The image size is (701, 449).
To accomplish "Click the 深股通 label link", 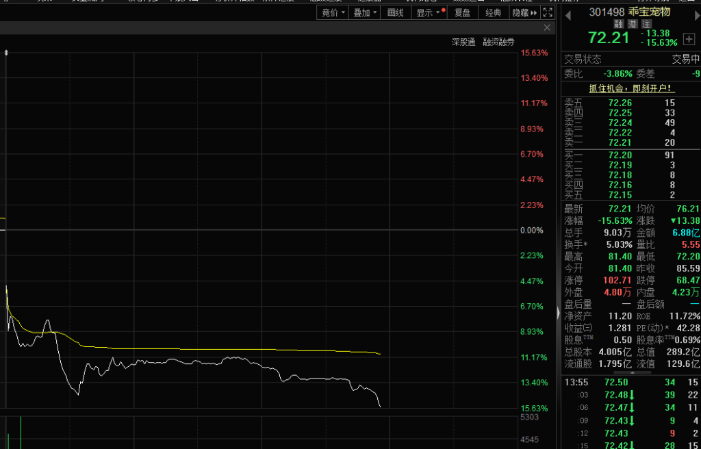I will point(463,42).
